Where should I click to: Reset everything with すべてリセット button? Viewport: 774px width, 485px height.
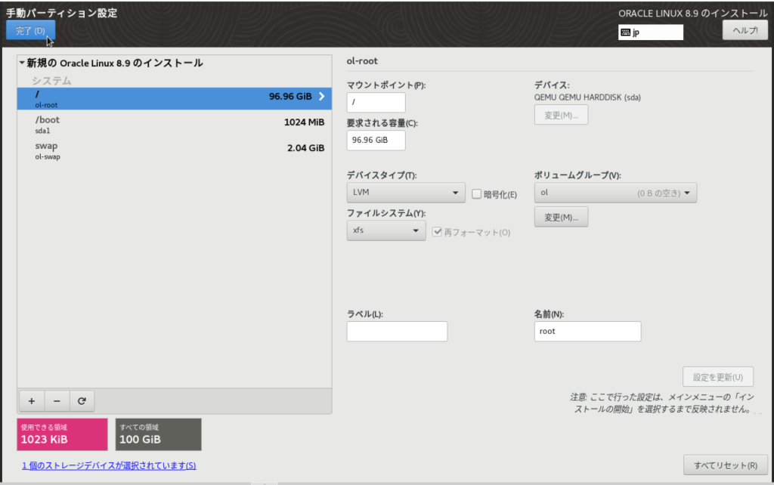pyautogui.click(x=725, y=466)
